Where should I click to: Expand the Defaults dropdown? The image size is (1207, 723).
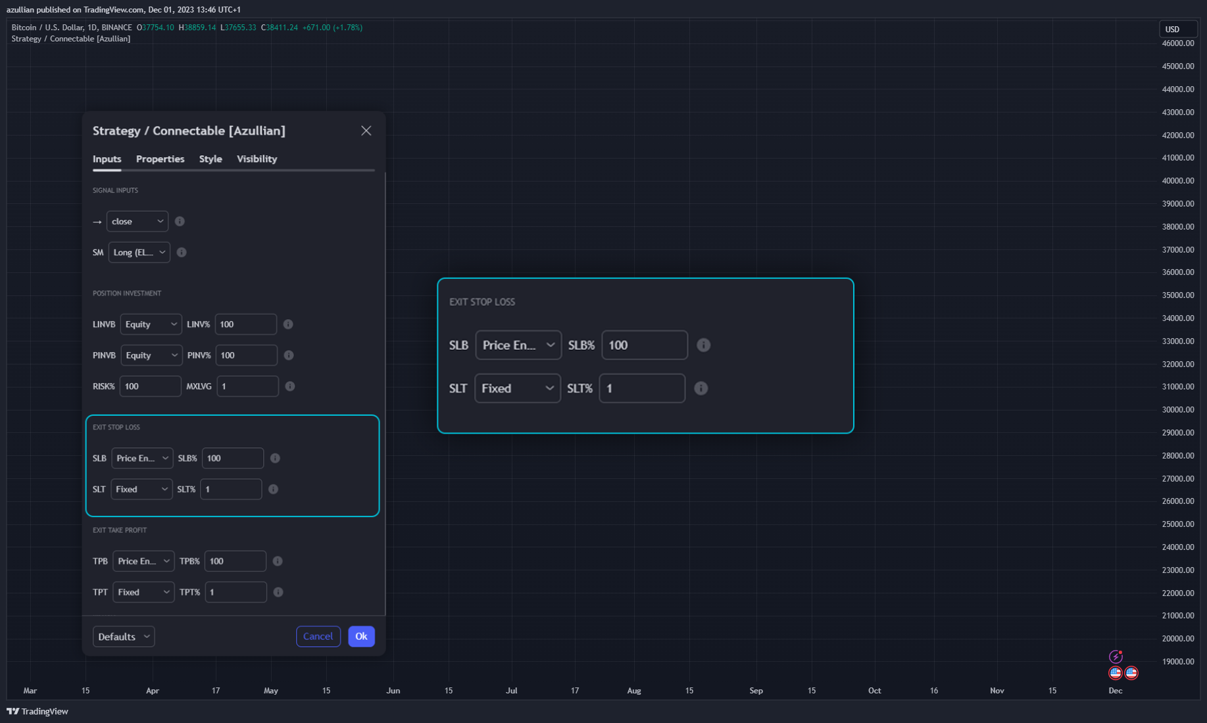click(x=124, y=637)
